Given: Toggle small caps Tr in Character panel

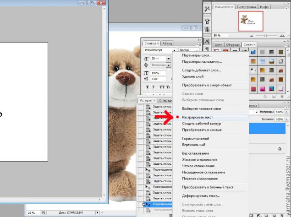Looking at the screenshot, I should point(168,87).
